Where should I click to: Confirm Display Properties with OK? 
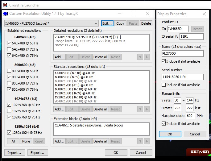pyautogui.click(x=170, y=134)
